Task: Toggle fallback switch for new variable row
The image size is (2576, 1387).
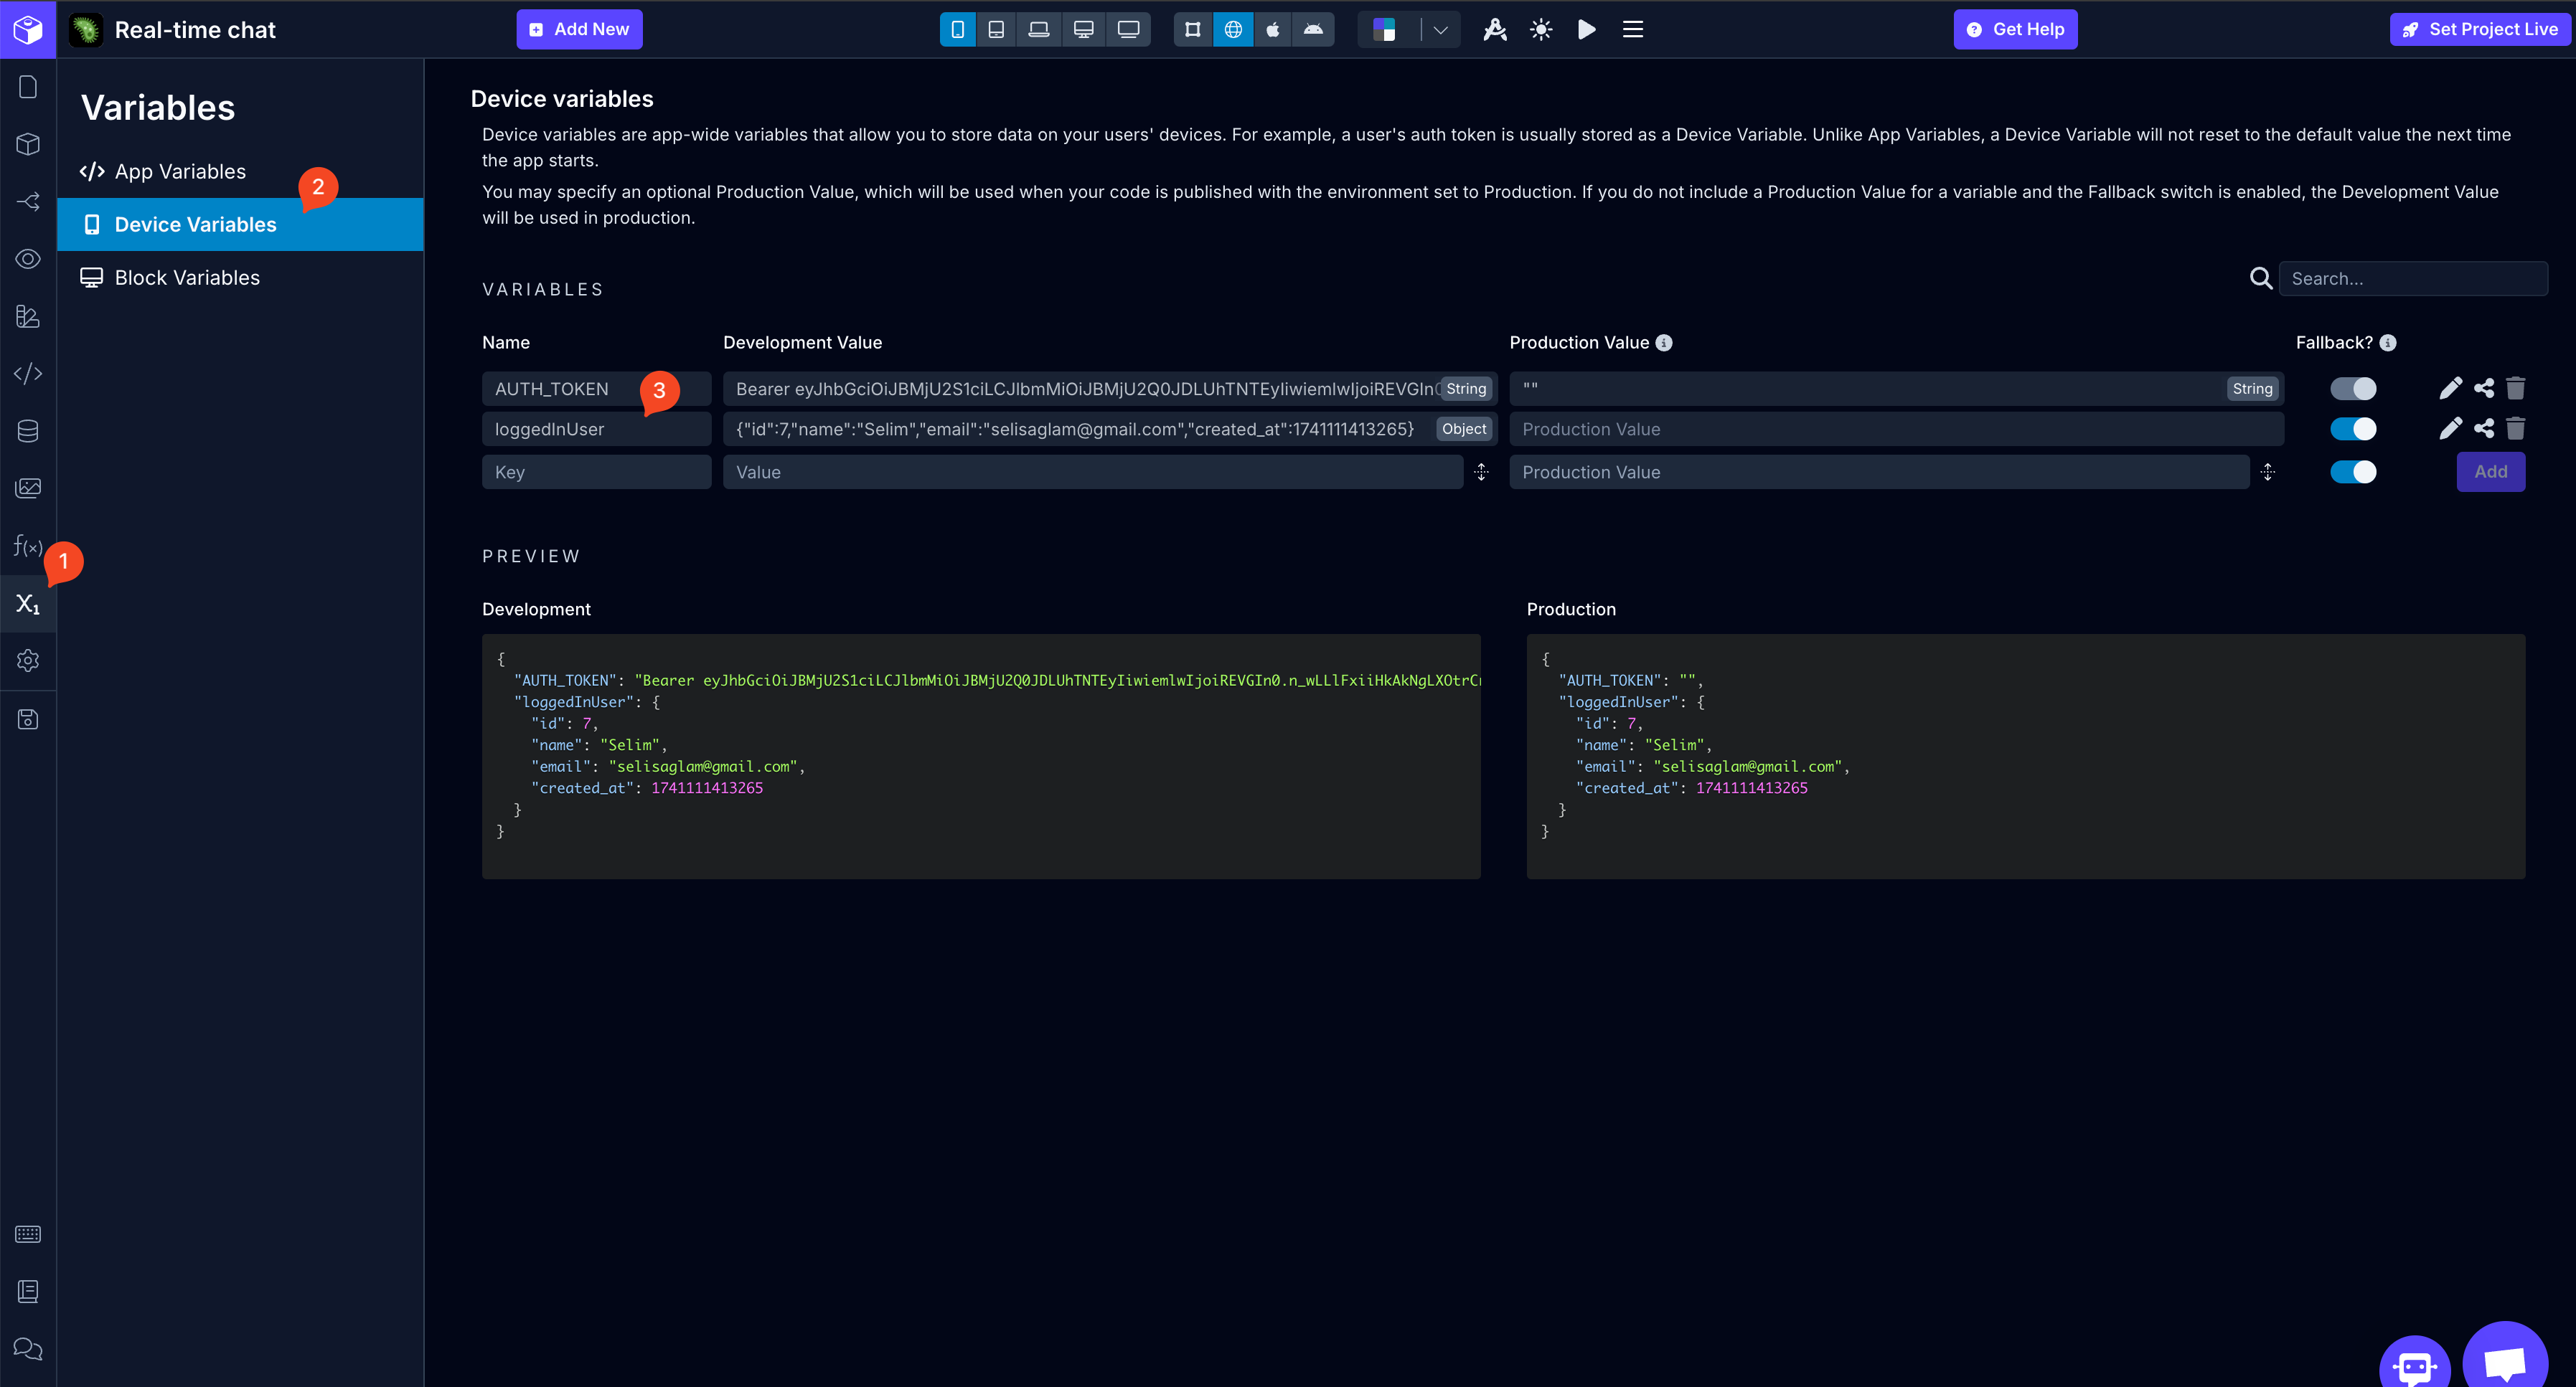Action: pos(2353,472)
